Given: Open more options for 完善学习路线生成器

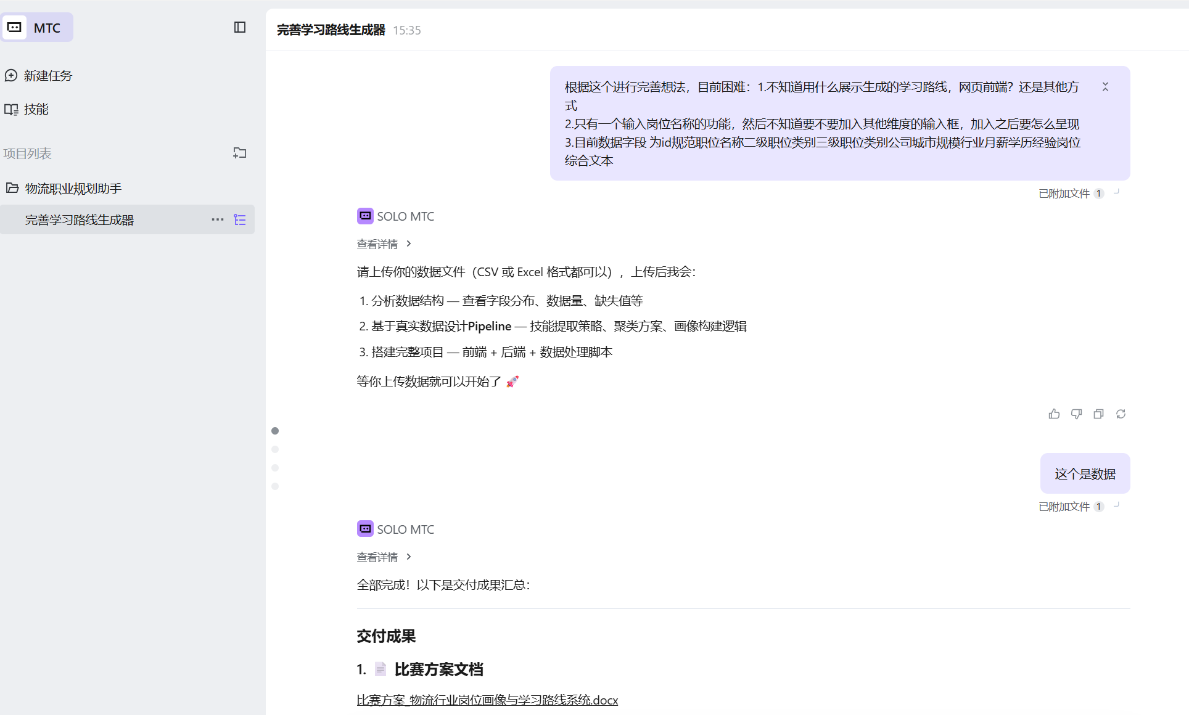Looking at the screenshot, I should (x=217, y=219).
